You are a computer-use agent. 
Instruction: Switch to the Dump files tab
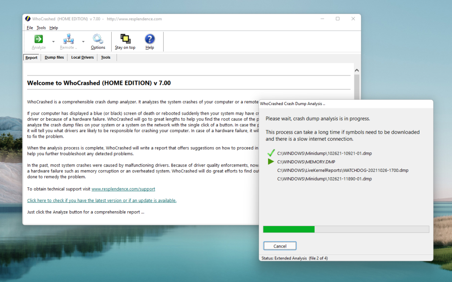point(54,57)
